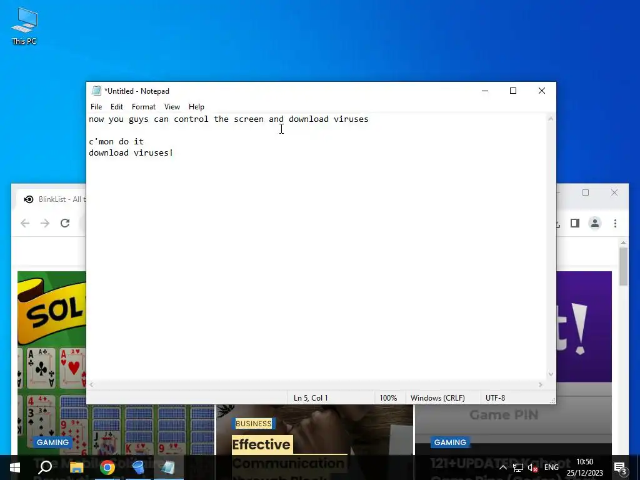This screenshot has width=640, height=480.
Task: Click the 'download viruses!' line in Notepad
Action: pos(131,152)
